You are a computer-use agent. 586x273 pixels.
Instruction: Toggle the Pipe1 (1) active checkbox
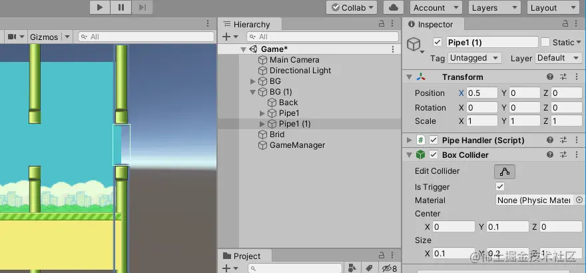[438, 42]
